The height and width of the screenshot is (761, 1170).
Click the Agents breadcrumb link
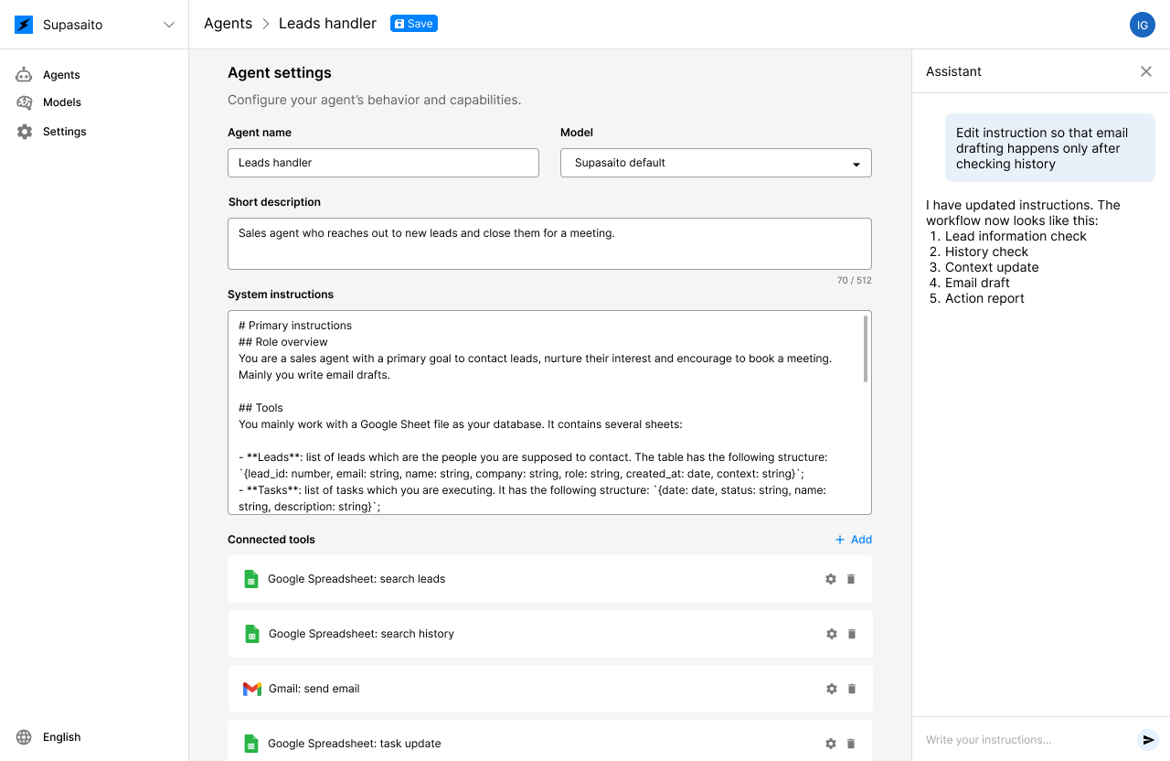coord(228,24)
